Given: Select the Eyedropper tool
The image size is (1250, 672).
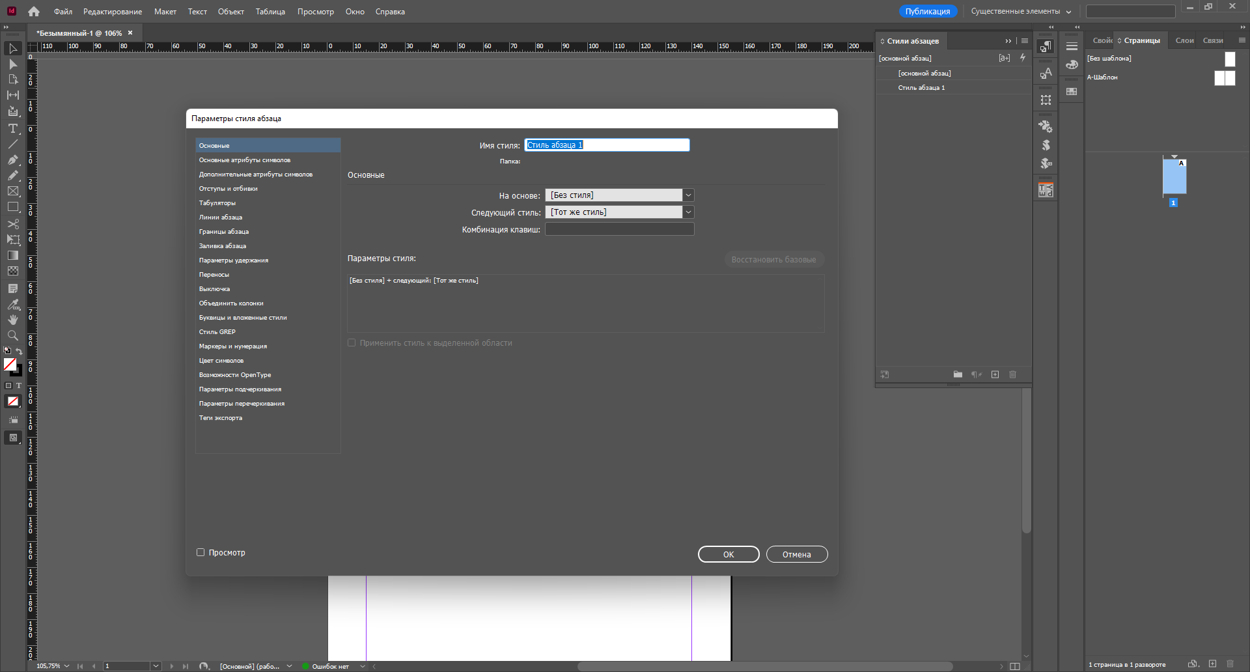Looking at the screenshot, I should [13, 304].
